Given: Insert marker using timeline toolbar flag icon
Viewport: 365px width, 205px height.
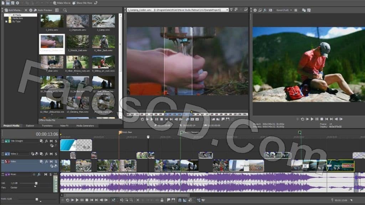Looking at the screenshot, I should point(168,200).
